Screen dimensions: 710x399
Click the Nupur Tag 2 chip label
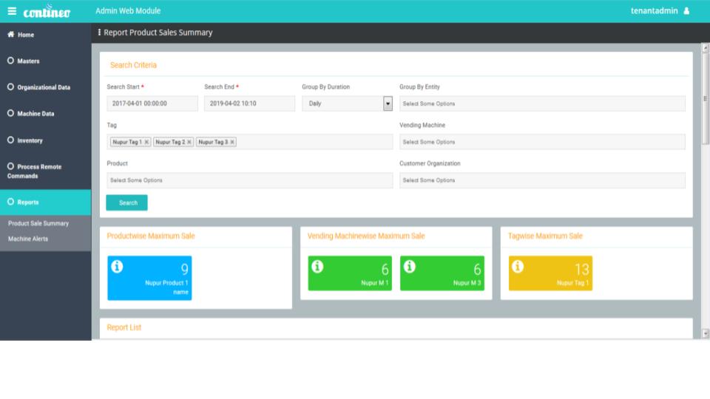[x=170, y=142]
